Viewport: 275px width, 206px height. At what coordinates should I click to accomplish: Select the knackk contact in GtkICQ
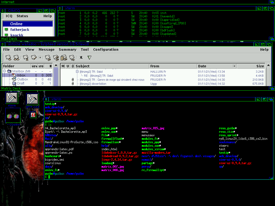(17, 35)
